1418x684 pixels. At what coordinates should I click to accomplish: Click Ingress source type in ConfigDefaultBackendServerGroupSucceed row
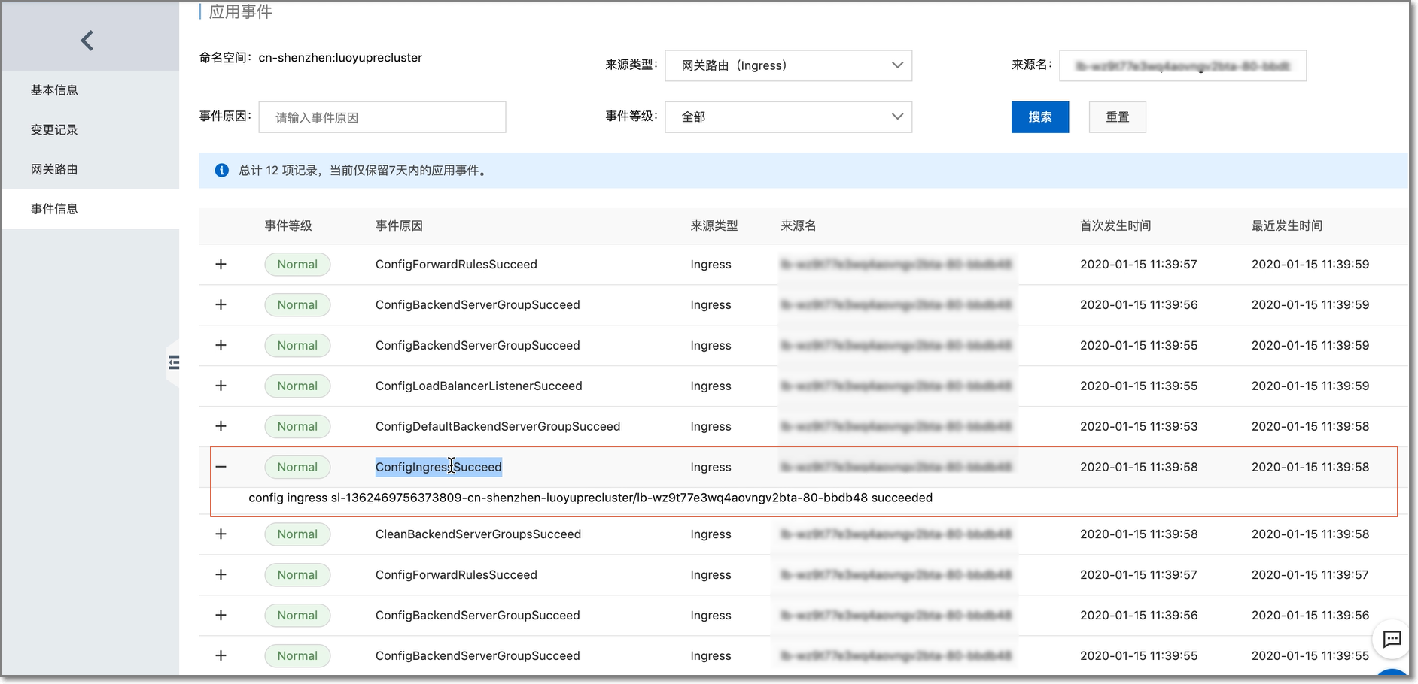pos(711,427)
